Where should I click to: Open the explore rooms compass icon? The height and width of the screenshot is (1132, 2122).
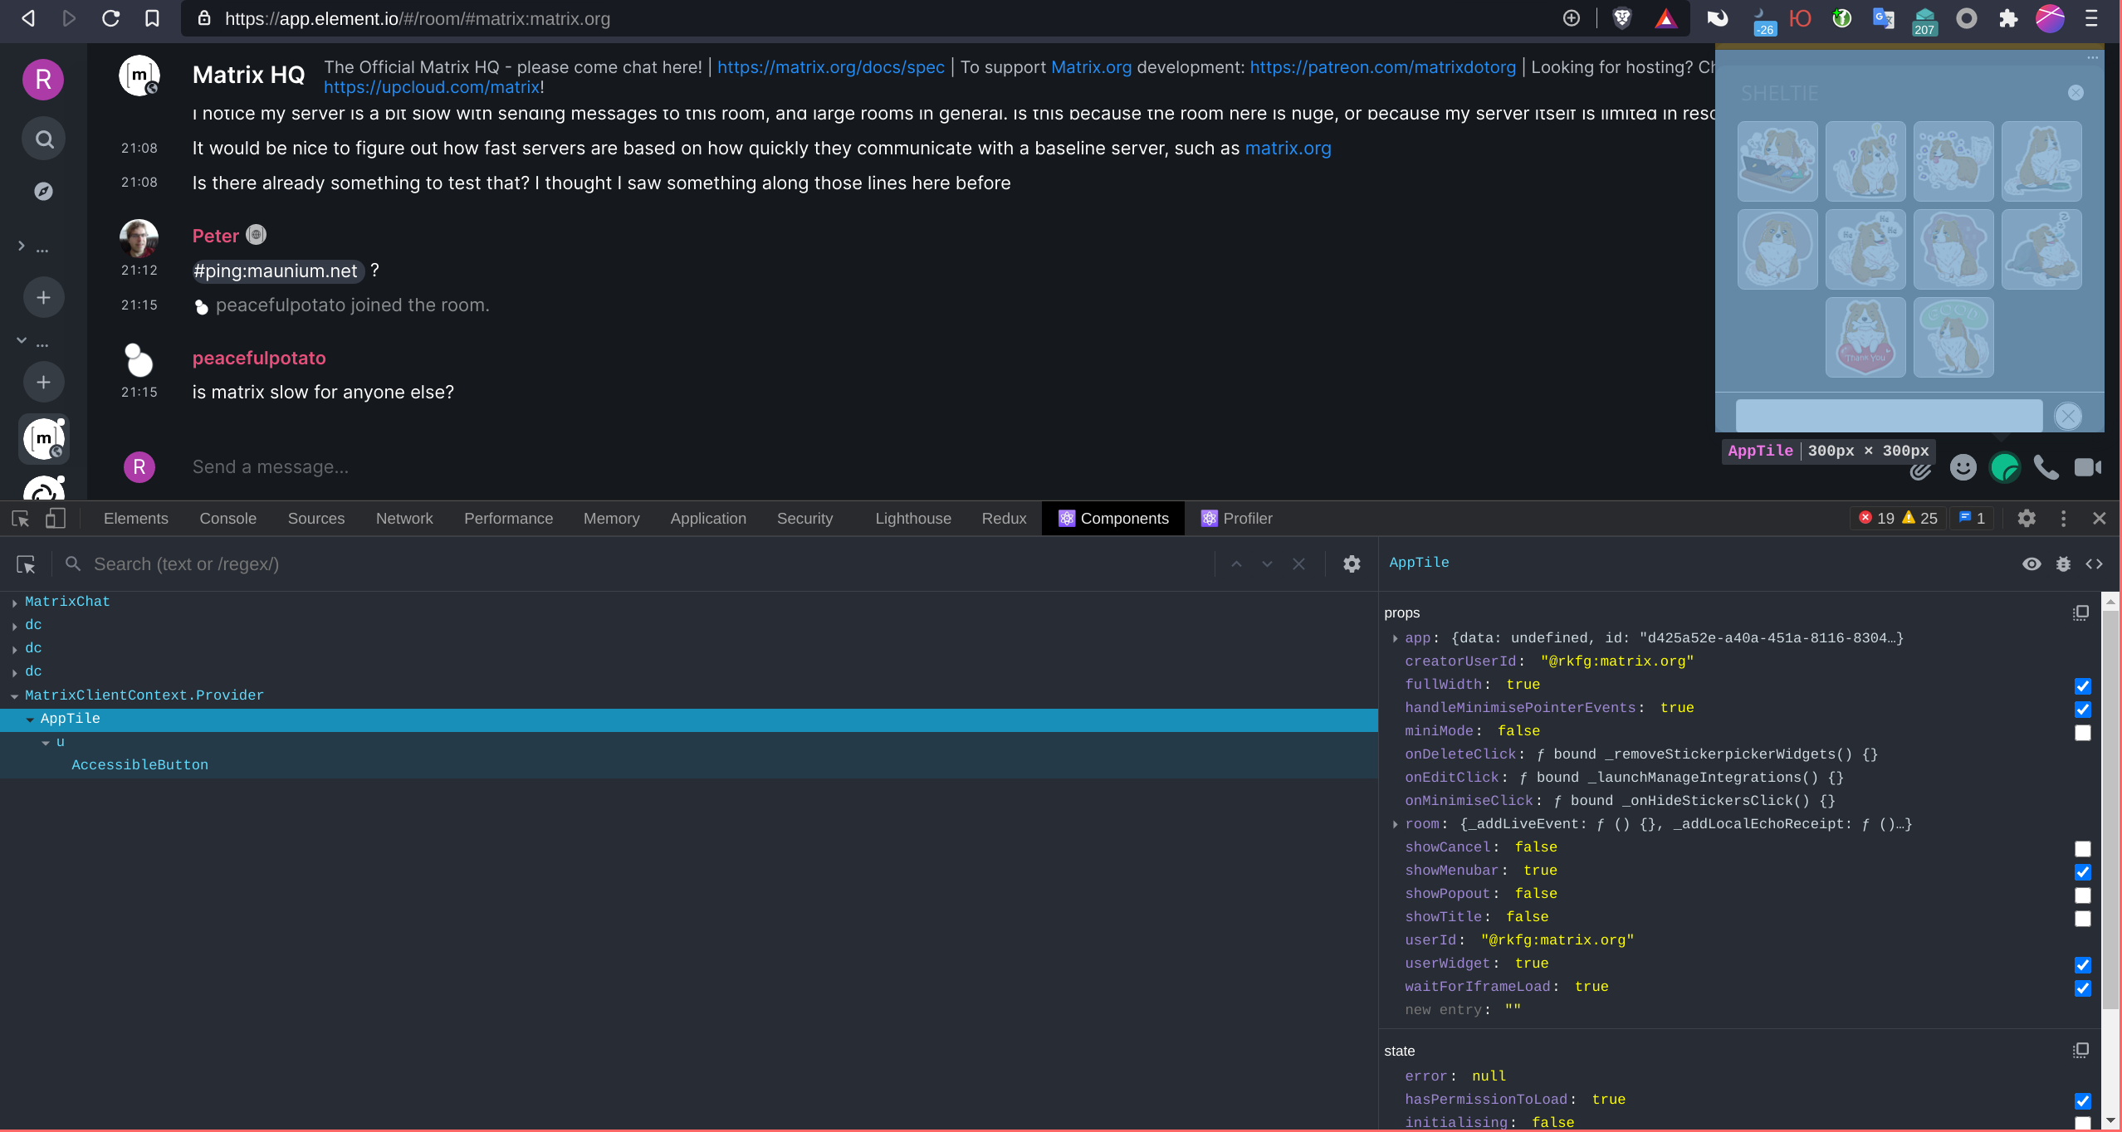pos(43,192)
